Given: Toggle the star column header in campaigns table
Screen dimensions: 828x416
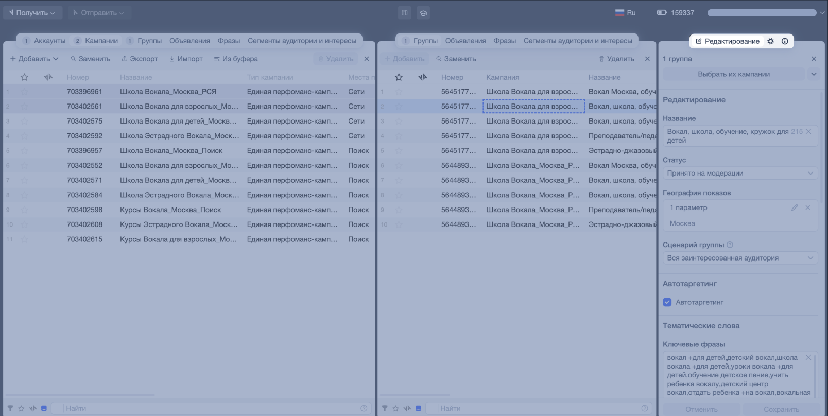Looking at the screenshot, I should click(24, 77).
